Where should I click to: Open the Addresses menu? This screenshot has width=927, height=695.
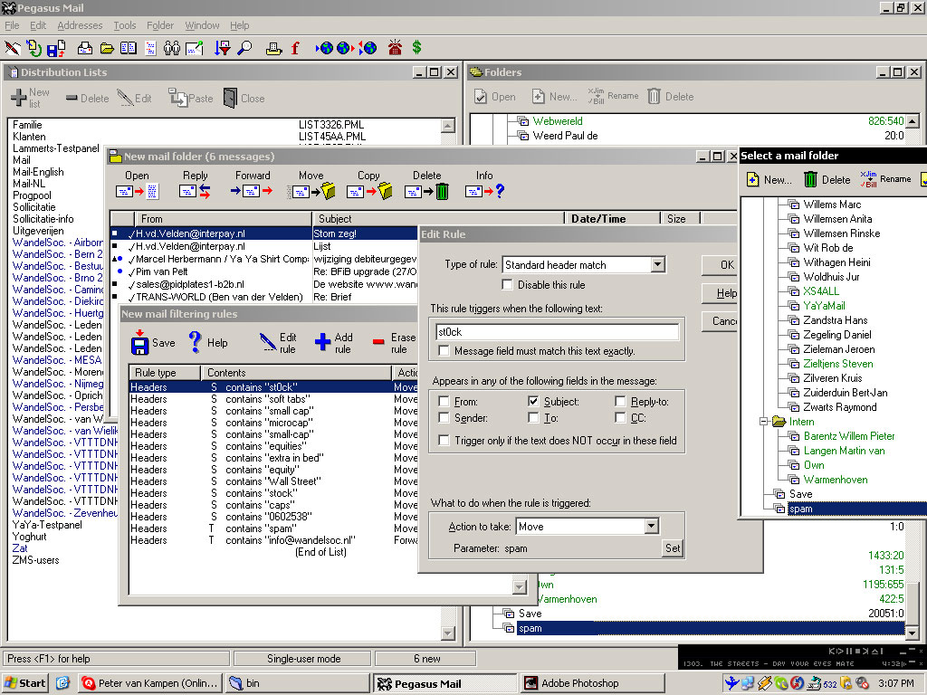tap(80, 25)
